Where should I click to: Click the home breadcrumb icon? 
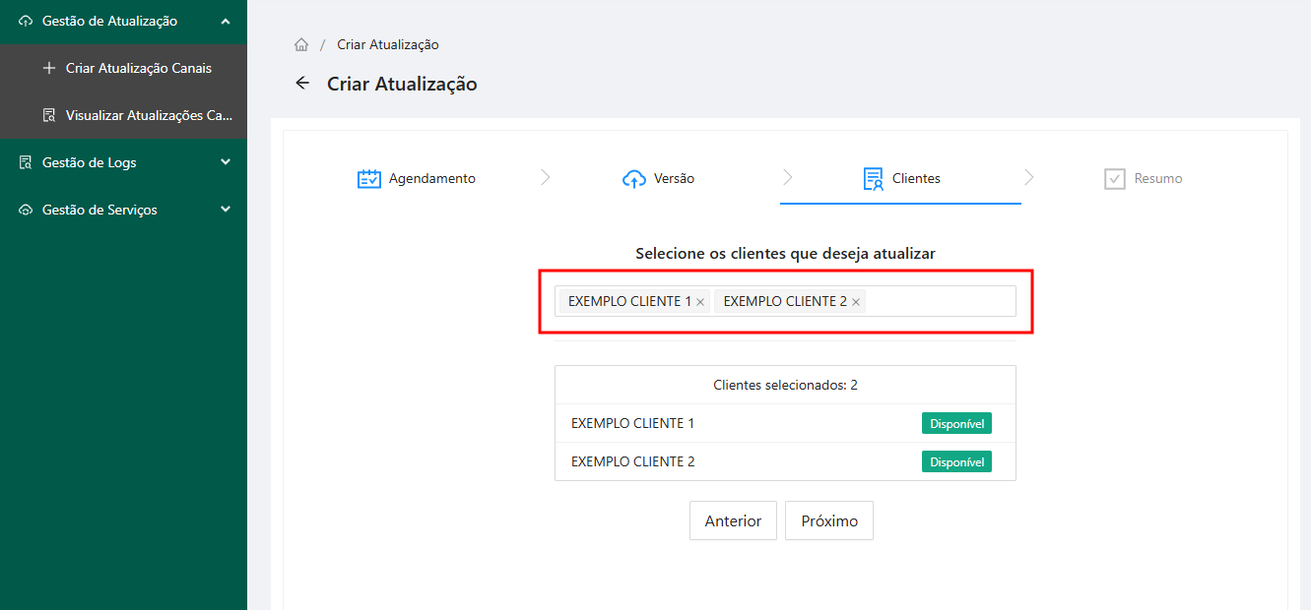(x=301, y=45)
